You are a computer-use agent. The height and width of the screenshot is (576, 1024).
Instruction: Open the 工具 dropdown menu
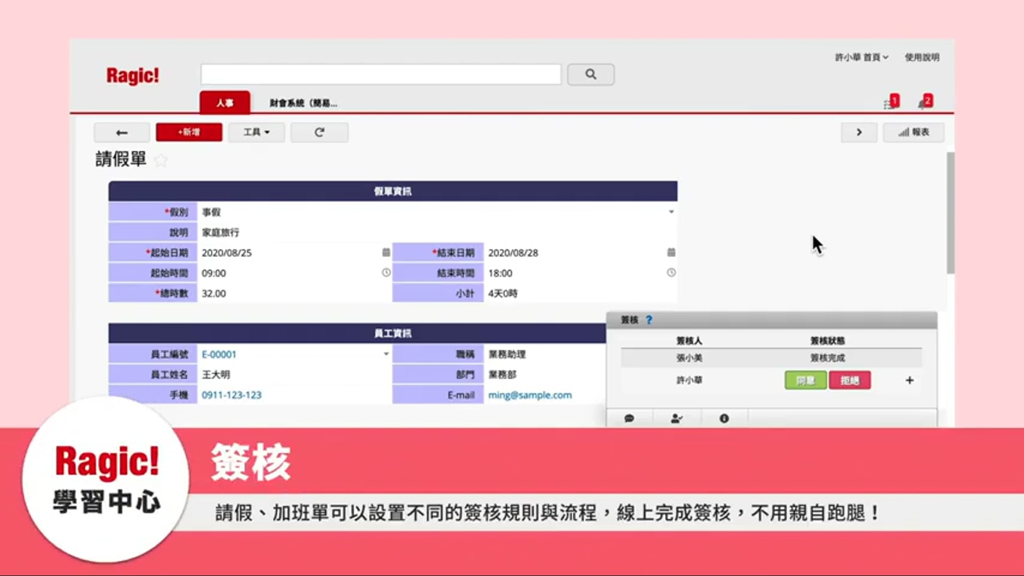point(256,132)
